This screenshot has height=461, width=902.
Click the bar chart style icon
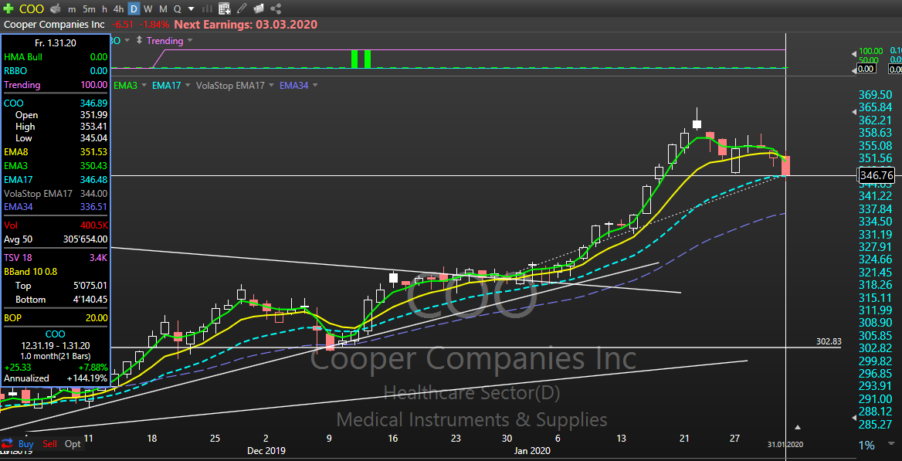click(x=208, y=9)
